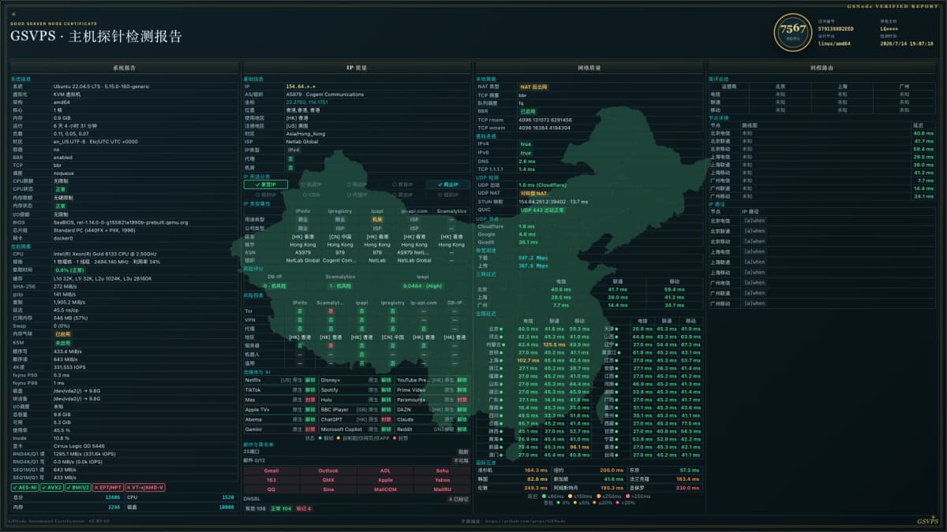Click the 367.6 Mbps upload value
Screen dimensions: 947x532
pos(533,266)
